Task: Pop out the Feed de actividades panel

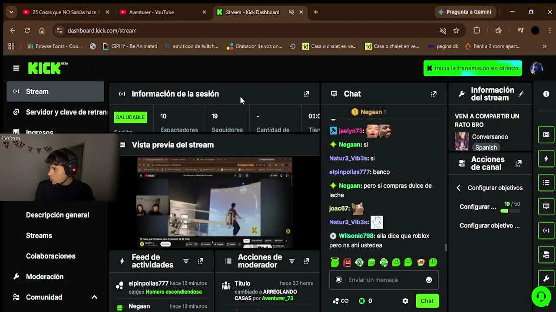Action: click(200, 261)
